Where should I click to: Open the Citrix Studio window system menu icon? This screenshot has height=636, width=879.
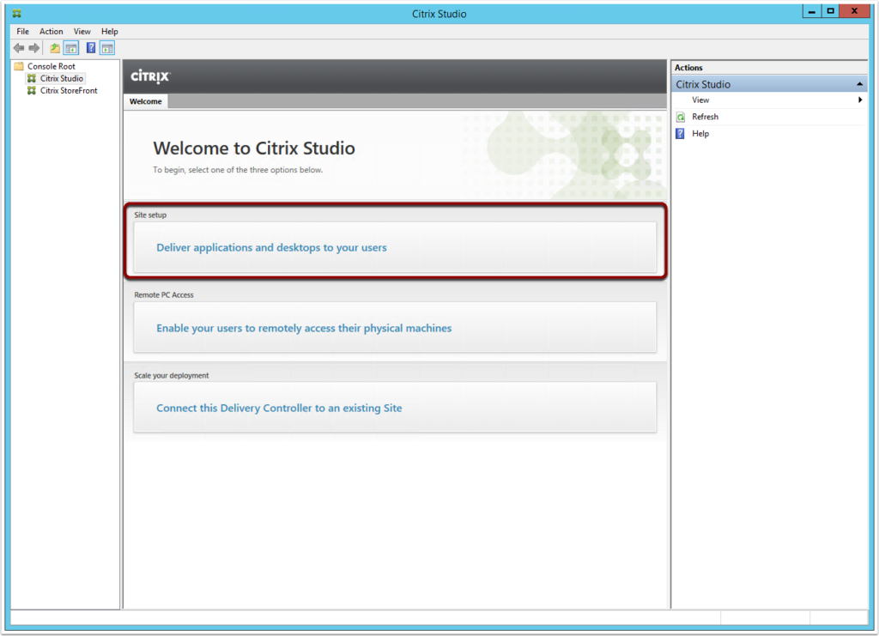tap(17, 14)
